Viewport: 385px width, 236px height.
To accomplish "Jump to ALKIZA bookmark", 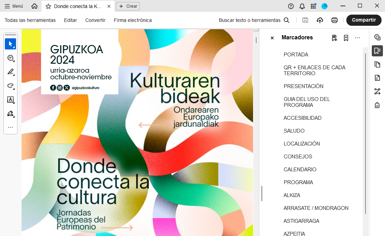I will [x=292, y=195].
